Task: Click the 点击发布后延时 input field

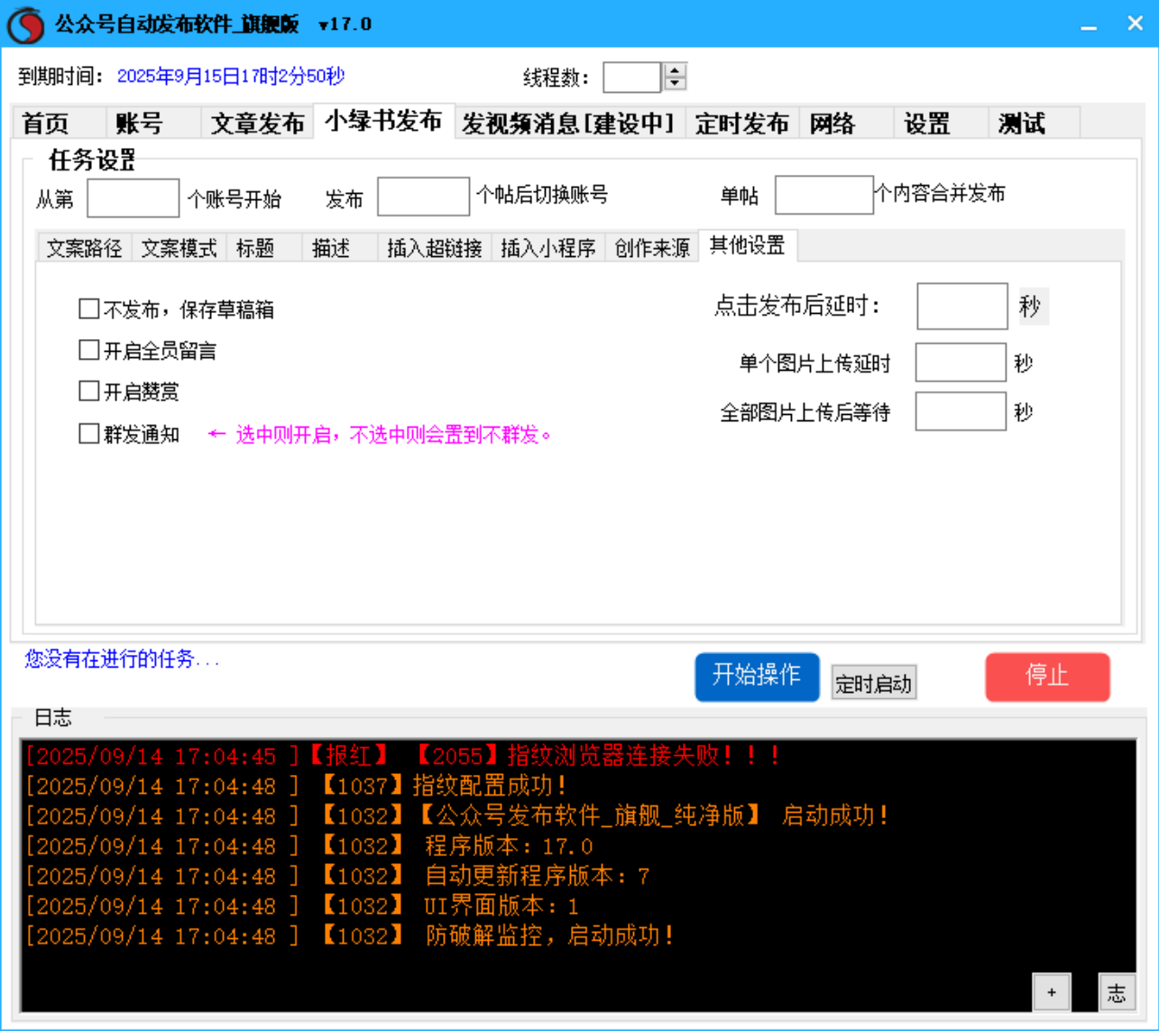Action: coord(961,307)
